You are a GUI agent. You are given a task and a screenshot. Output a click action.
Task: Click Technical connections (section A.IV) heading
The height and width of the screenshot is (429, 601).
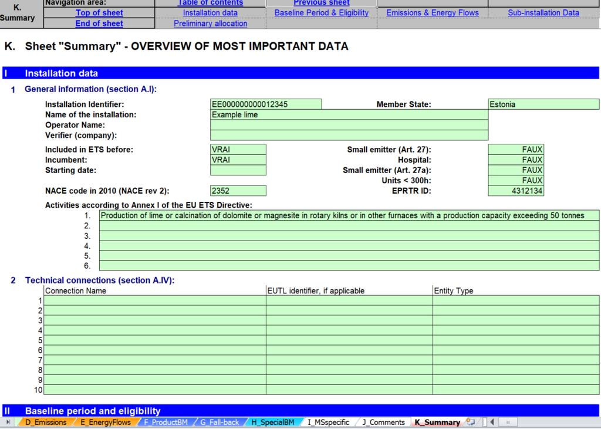[x=100, y=281]
